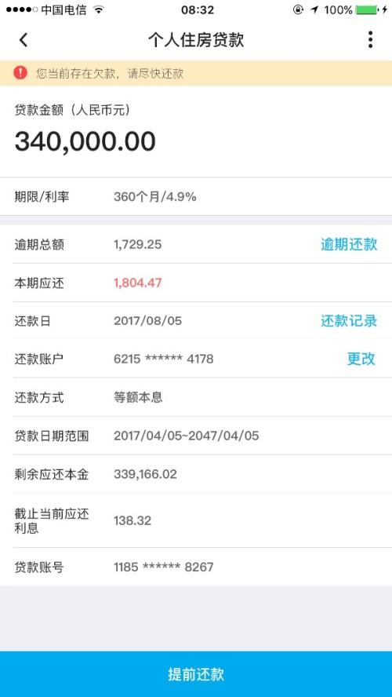Tap the 贷款账号 number 1185 ****** 8267
This screenshot has height=697, width=392.
coord(163,567)
